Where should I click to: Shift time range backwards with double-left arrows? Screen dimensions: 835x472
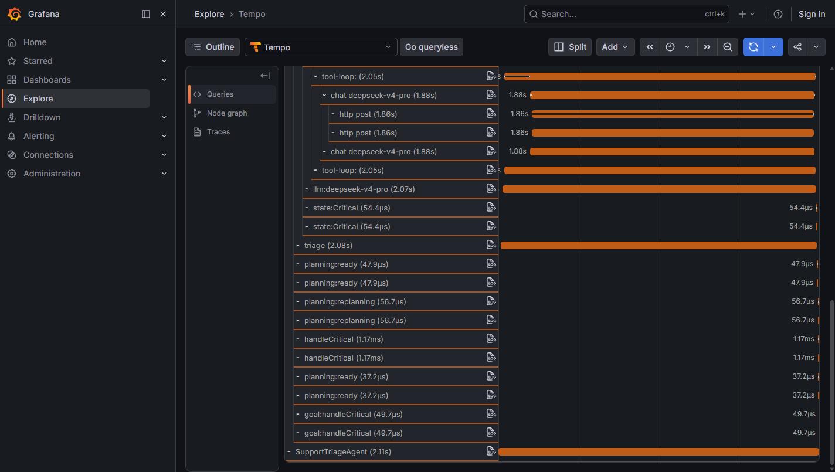650,47
